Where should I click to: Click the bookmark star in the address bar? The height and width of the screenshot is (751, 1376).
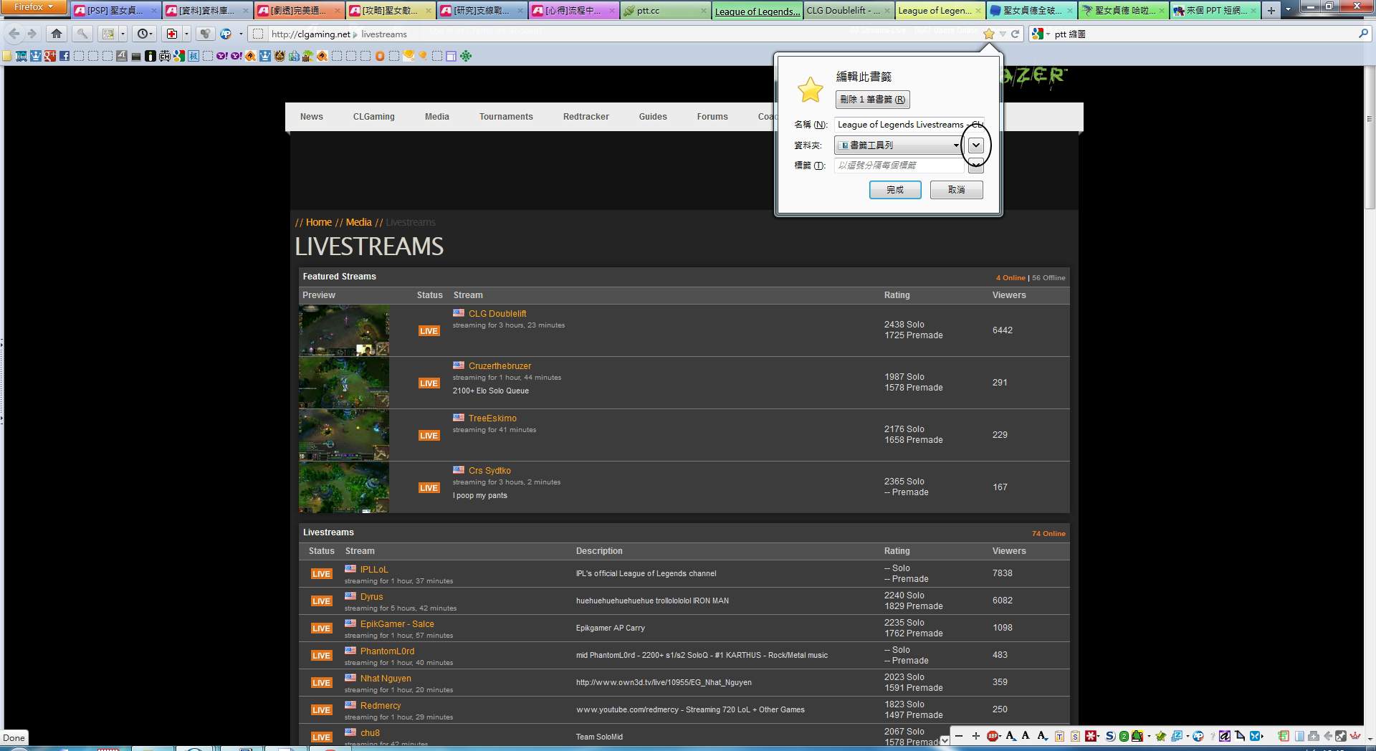[989, 34]
